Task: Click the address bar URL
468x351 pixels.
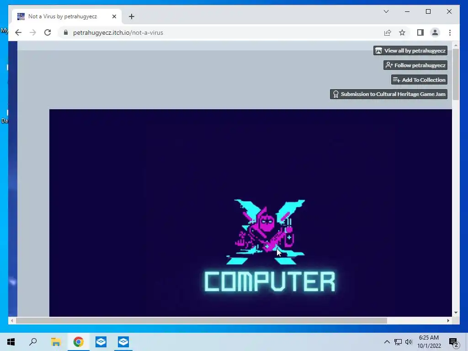Action: point(118,32)
